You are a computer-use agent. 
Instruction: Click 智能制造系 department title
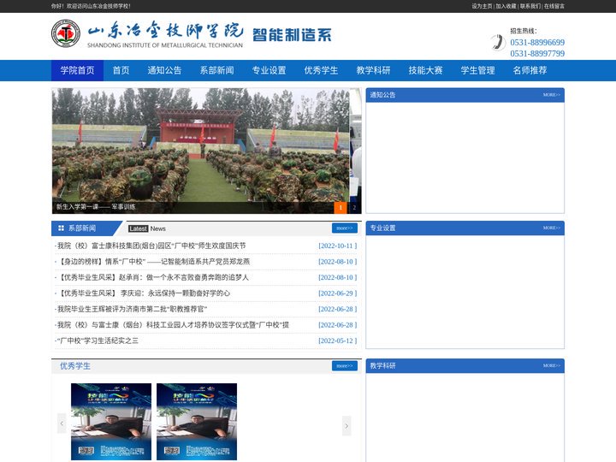[292, 35]
